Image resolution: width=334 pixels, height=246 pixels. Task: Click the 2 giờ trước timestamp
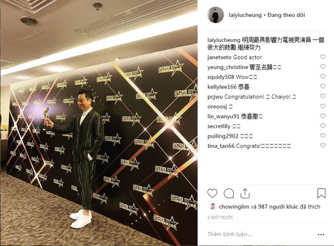220,217
